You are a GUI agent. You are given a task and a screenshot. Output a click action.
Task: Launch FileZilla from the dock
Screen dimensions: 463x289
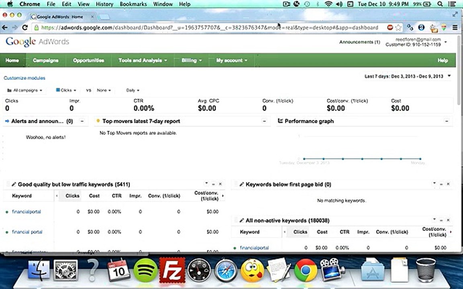click(172, 270)
